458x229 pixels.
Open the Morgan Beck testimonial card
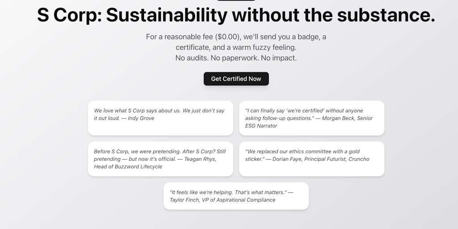tap(312, 118)
